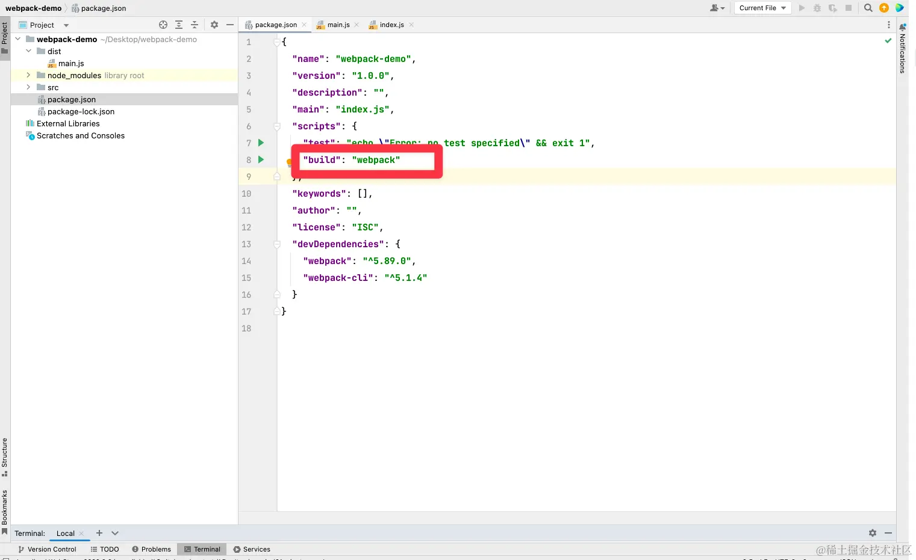The width and height of the screenshot is (916, 560).
Task: Collapse the webpack-demo root folder
Action: tap(18, 39)
